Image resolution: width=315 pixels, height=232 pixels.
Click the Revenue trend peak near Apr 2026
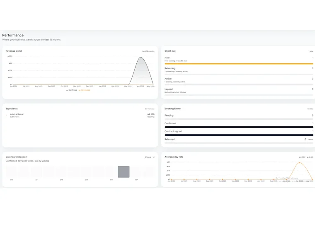tap(141, 58)
